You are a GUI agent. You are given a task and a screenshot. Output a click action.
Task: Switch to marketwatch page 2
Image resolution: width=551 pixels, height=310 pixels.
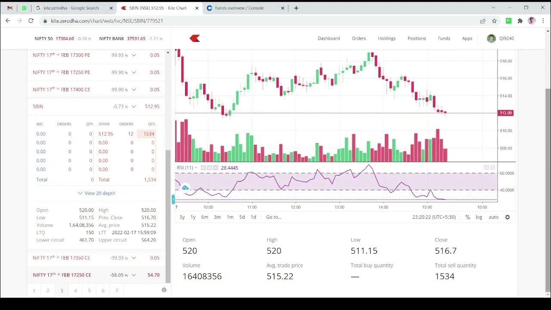point(48,291)
